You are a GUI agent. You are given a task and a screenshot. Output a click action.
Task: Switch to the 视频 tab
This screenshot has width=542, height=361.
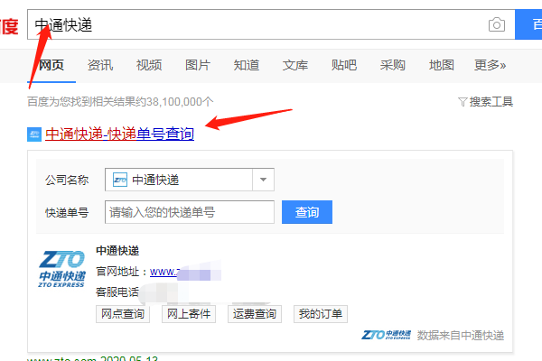[149, 65]
